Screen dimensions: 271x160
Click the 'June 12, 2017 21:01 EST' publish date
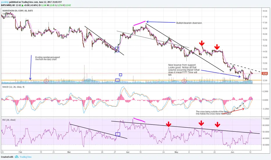[50, 2]
